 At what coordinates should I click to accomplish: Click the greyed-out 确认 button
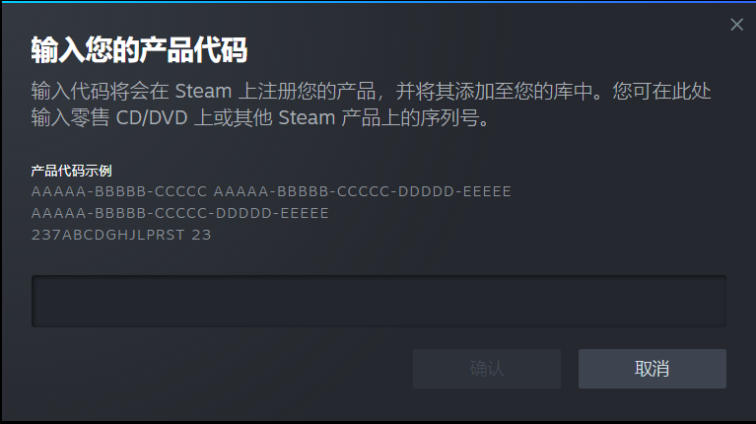pyautogui.click(x=487, y=369)
